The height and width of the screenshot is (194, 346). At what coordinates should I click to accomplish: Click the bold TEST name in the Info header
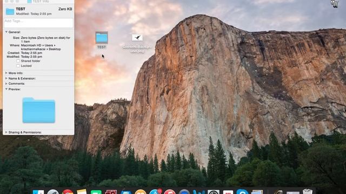point(21,9)
